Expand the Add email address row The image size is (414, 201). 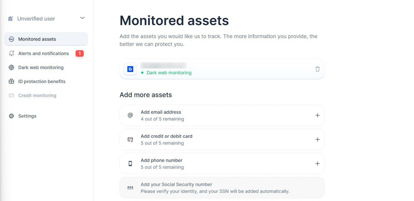coord(317,115)
